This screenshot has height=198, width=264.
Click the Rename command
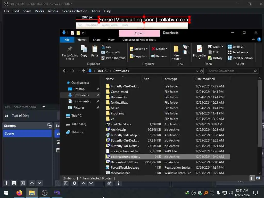tap(159, 56)
